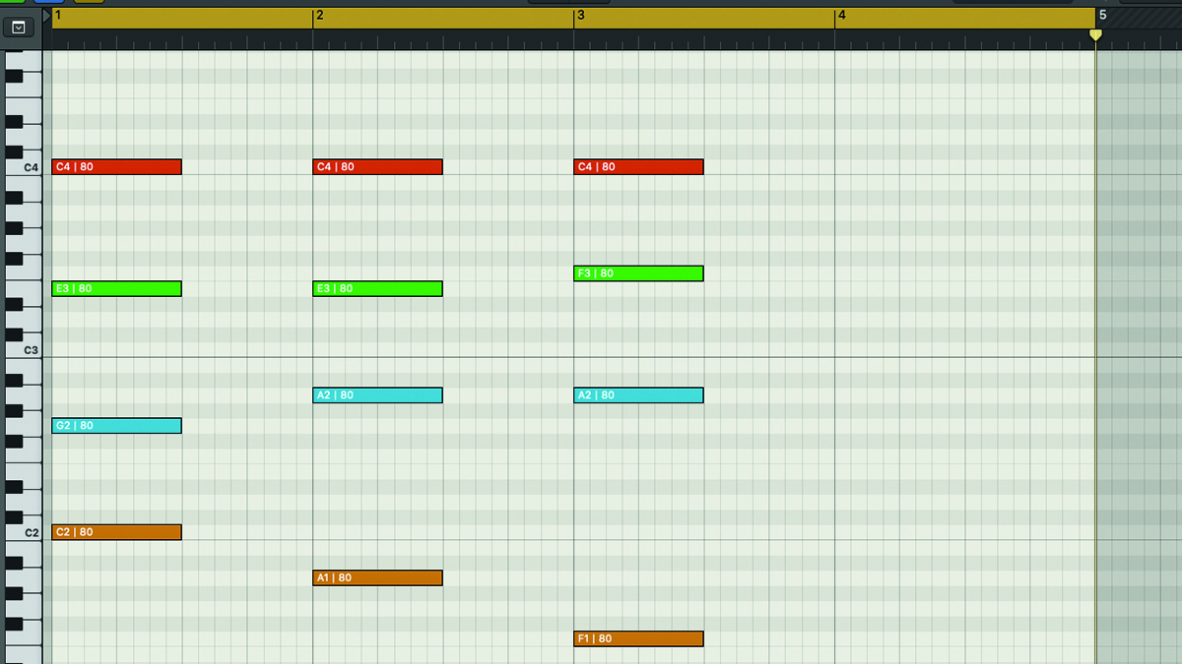Click bar 4 in the timeline ruler
Screen dimensions: 1182x664
[842, 16]
